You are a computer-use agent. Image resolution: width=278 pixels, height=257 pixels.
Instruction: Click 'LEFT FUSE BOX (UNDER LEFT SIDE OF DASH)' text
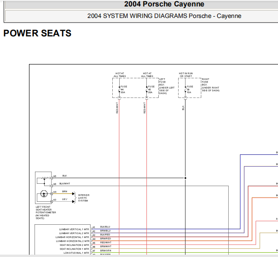pos(167,86)
